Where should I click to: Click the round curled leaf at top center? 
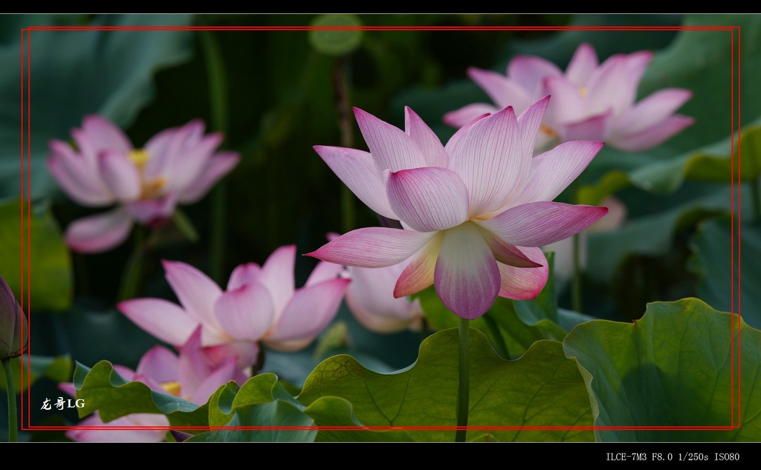pyautogui.click(x=335, y=35)
